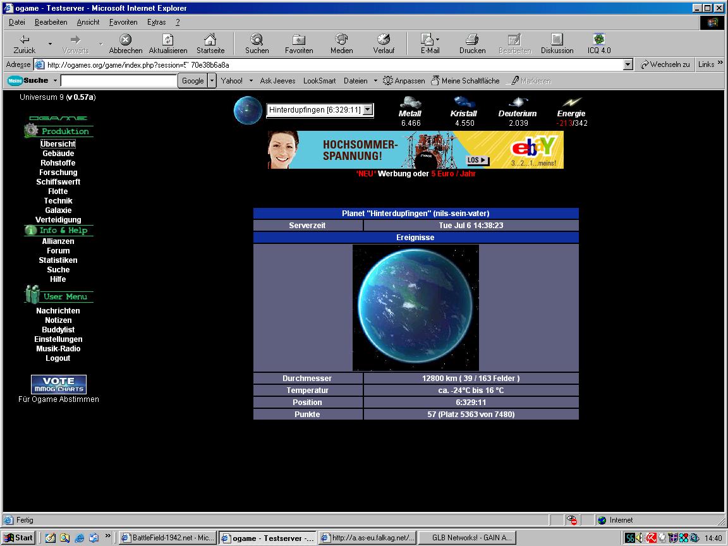The height and width of the screenshot is (546, 728).
Task: Open the Extras menu
Action: coord(156,22)
